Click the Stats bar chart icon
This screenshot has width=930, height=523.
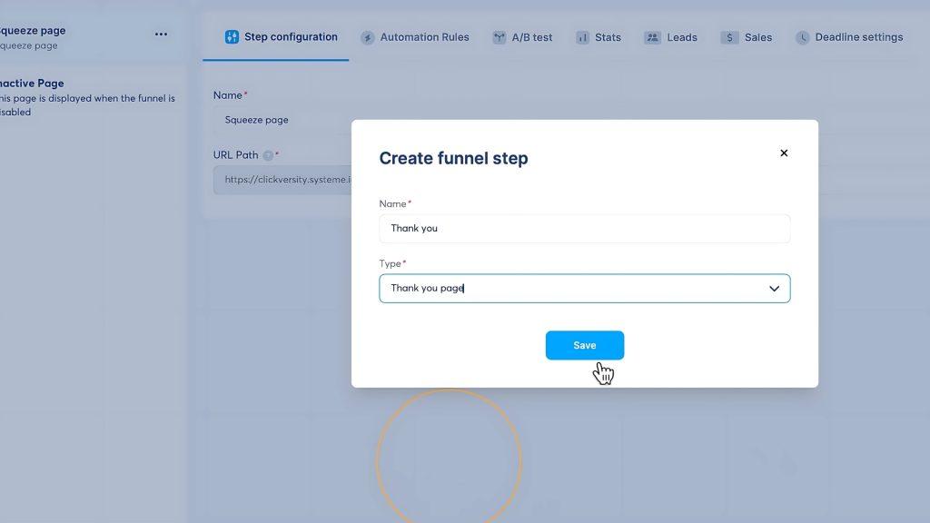582,38
